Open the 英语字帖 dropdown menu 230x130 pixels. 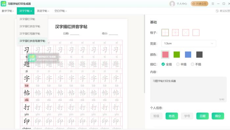[x=43, y=11]
